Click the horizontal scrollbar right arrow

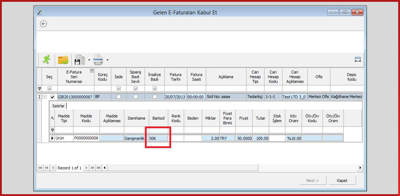360,168
